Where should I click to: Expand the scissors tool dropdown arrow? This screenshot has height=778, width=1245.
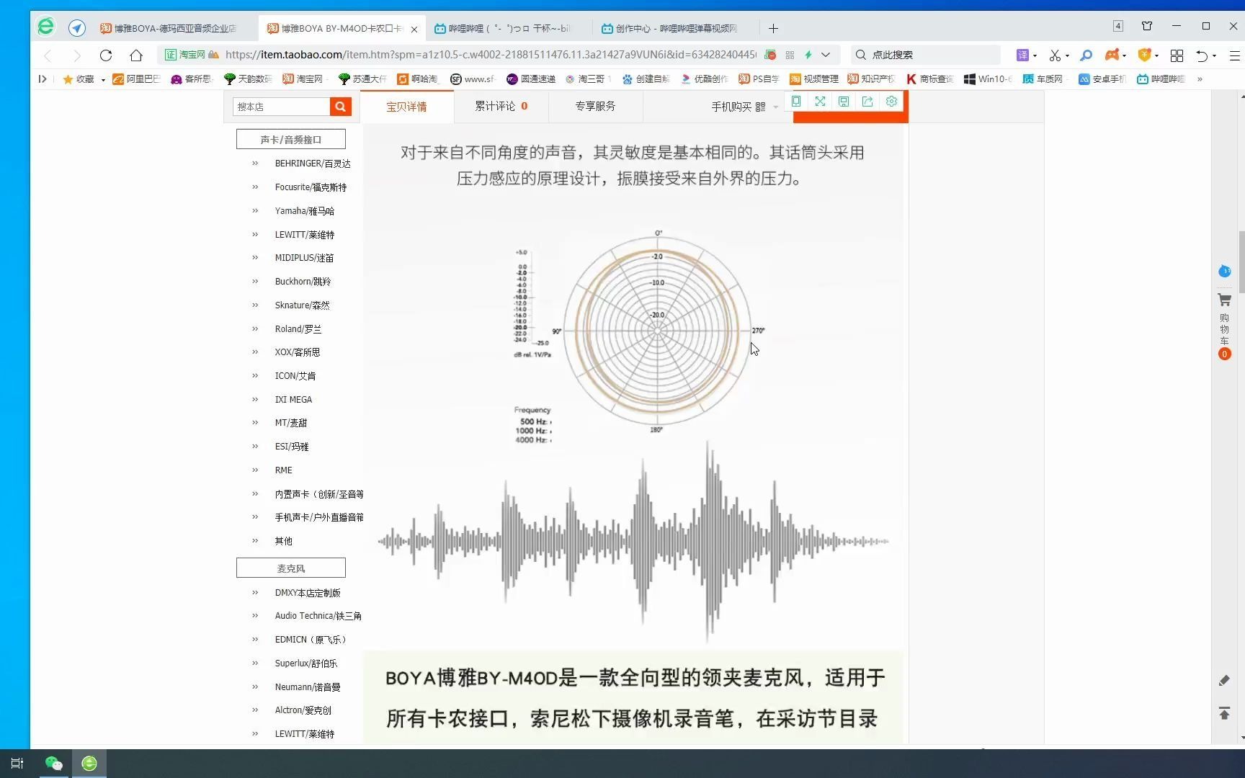tap(1067, 55)
